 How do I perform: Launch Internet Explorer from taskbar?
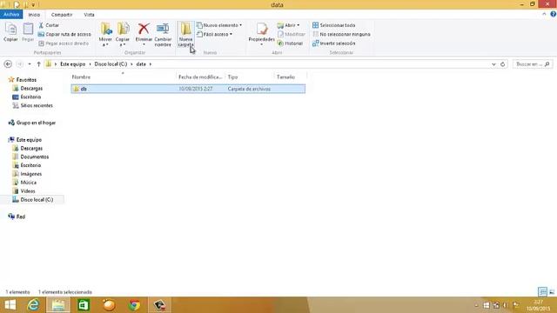[33, 305]
